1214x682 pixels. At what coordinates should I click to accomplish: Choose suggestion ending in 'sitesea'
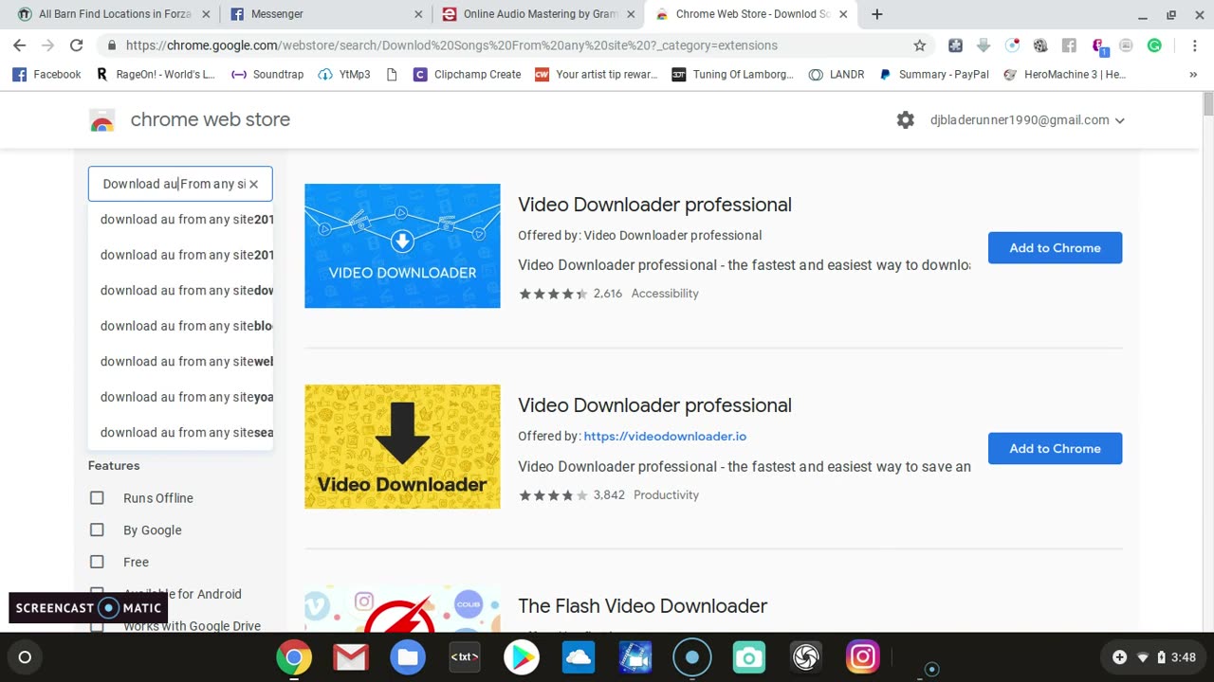tap(180, 433)
